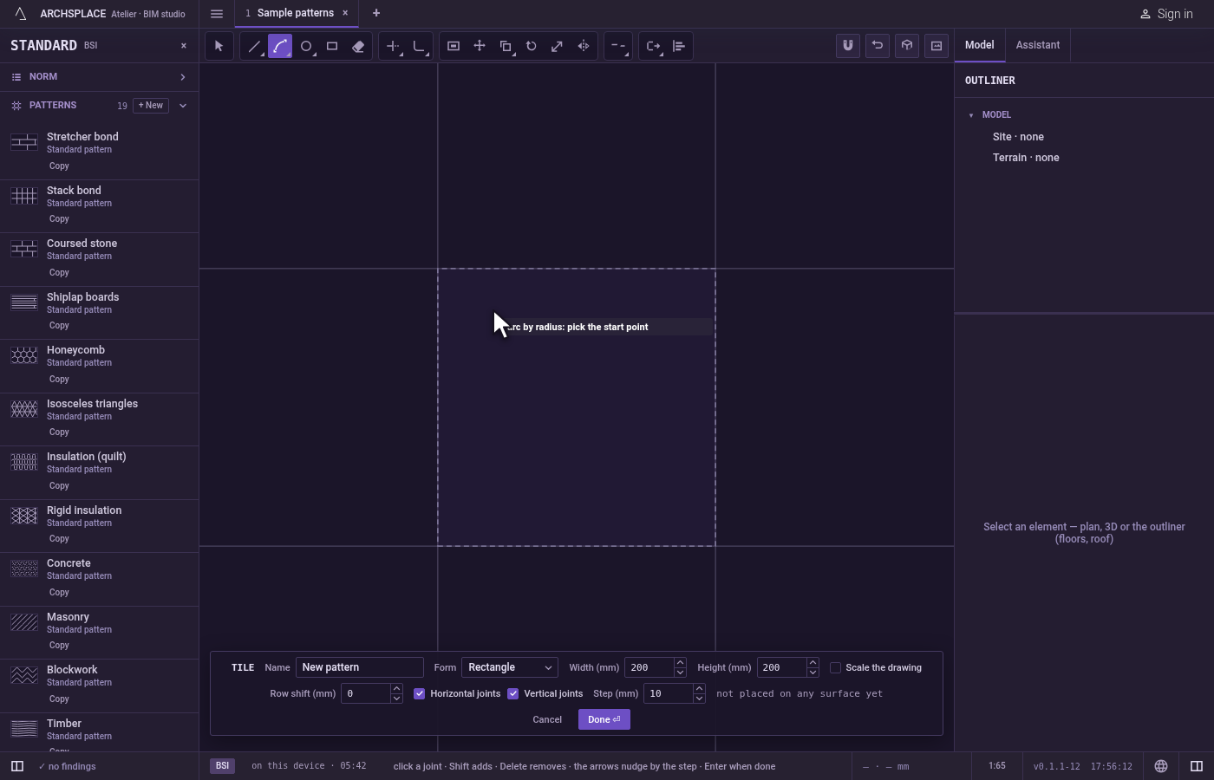Select the Stack bond pattern thumbnail
The height and width of the screenshot is (780, 1214).
tap(24, 196)
